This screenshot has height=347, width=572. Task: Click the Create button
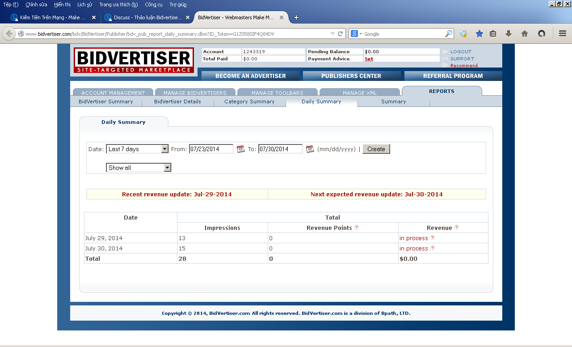376,149
